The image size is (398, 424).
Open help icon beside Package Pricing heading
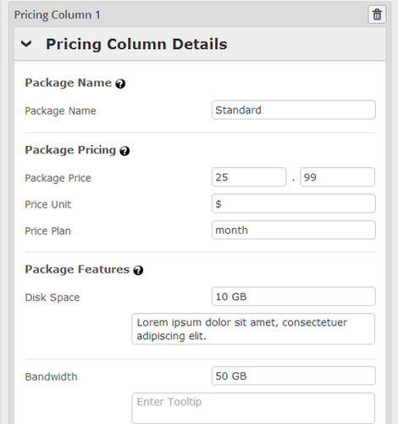[124, 151]
